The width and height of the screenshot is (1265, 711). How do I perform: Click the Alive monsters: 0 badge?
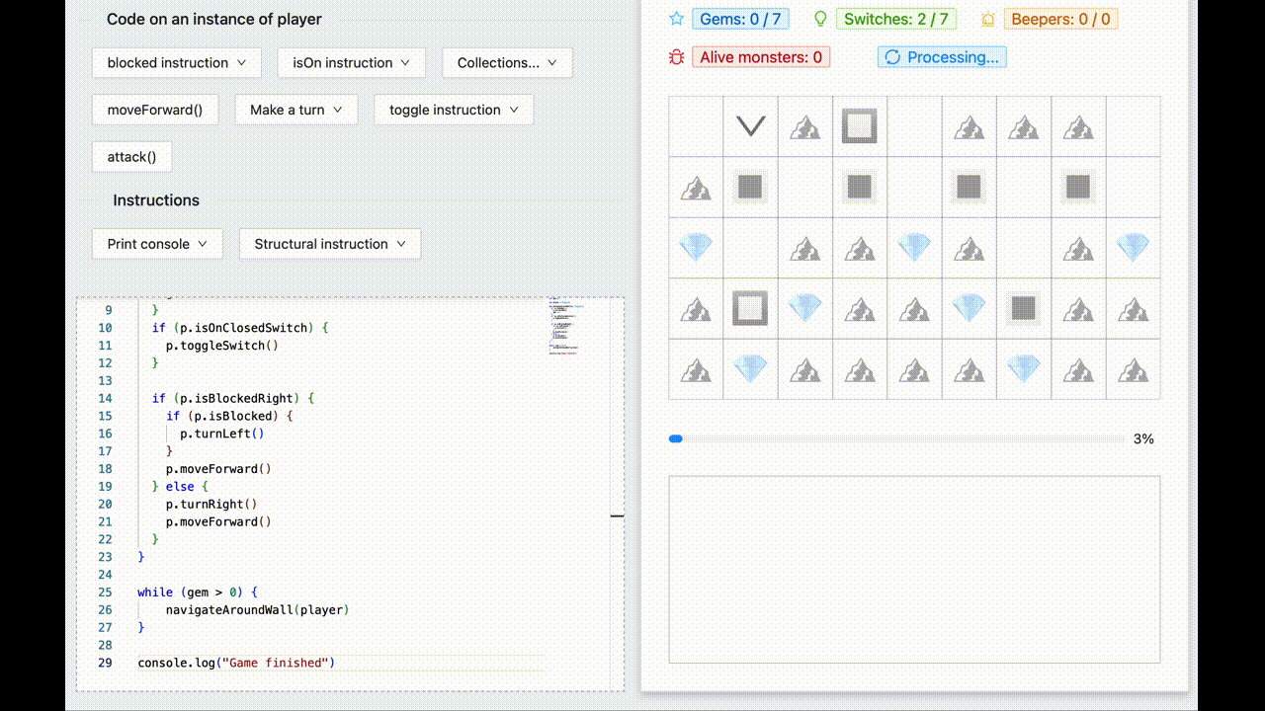click(761, 57)
